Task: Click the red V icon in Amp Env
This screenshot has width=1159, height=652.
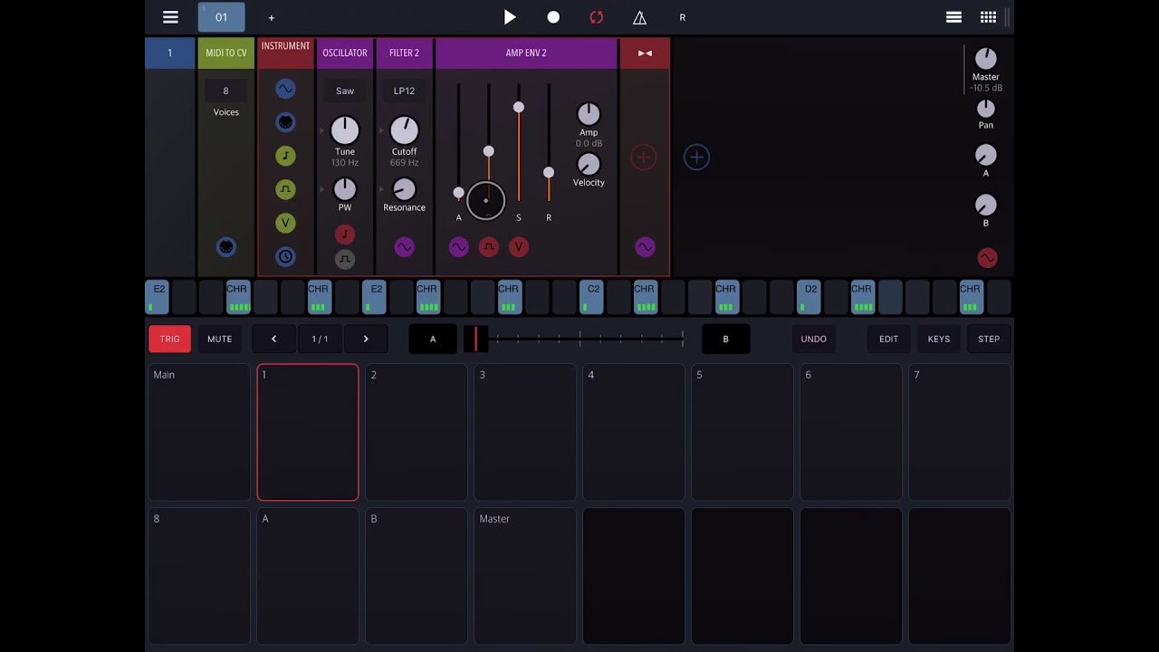Action: (x=518, y=246)
